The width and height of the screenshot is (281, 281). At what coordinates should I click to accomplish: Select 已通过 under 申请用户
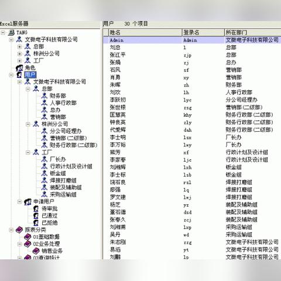[50, 215]
